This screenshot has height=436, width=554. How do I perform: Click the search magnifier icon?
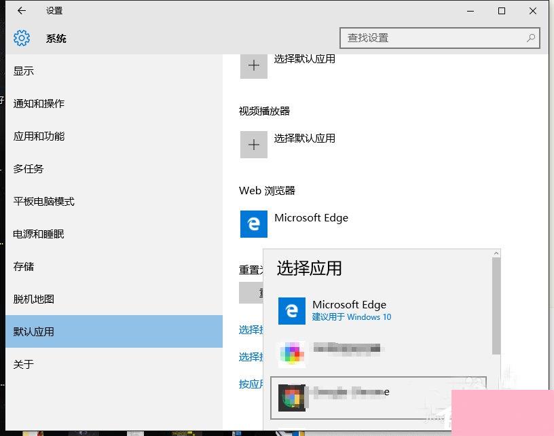[x=531, y=38]
